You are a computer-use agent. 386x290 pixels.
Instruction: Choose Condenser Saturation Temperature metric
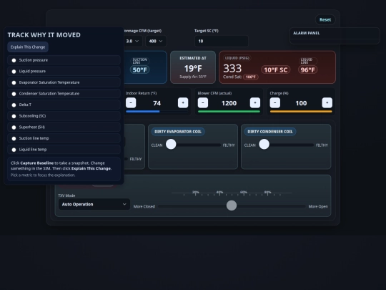tap(14, 94)
